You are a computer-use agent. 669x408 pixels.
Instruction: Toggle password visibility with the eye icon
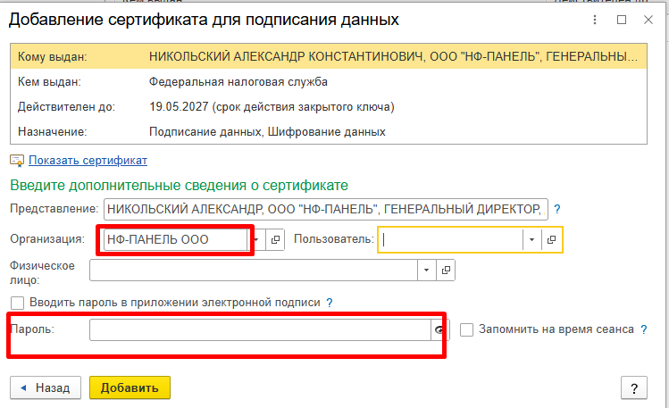tap(439, 329)
